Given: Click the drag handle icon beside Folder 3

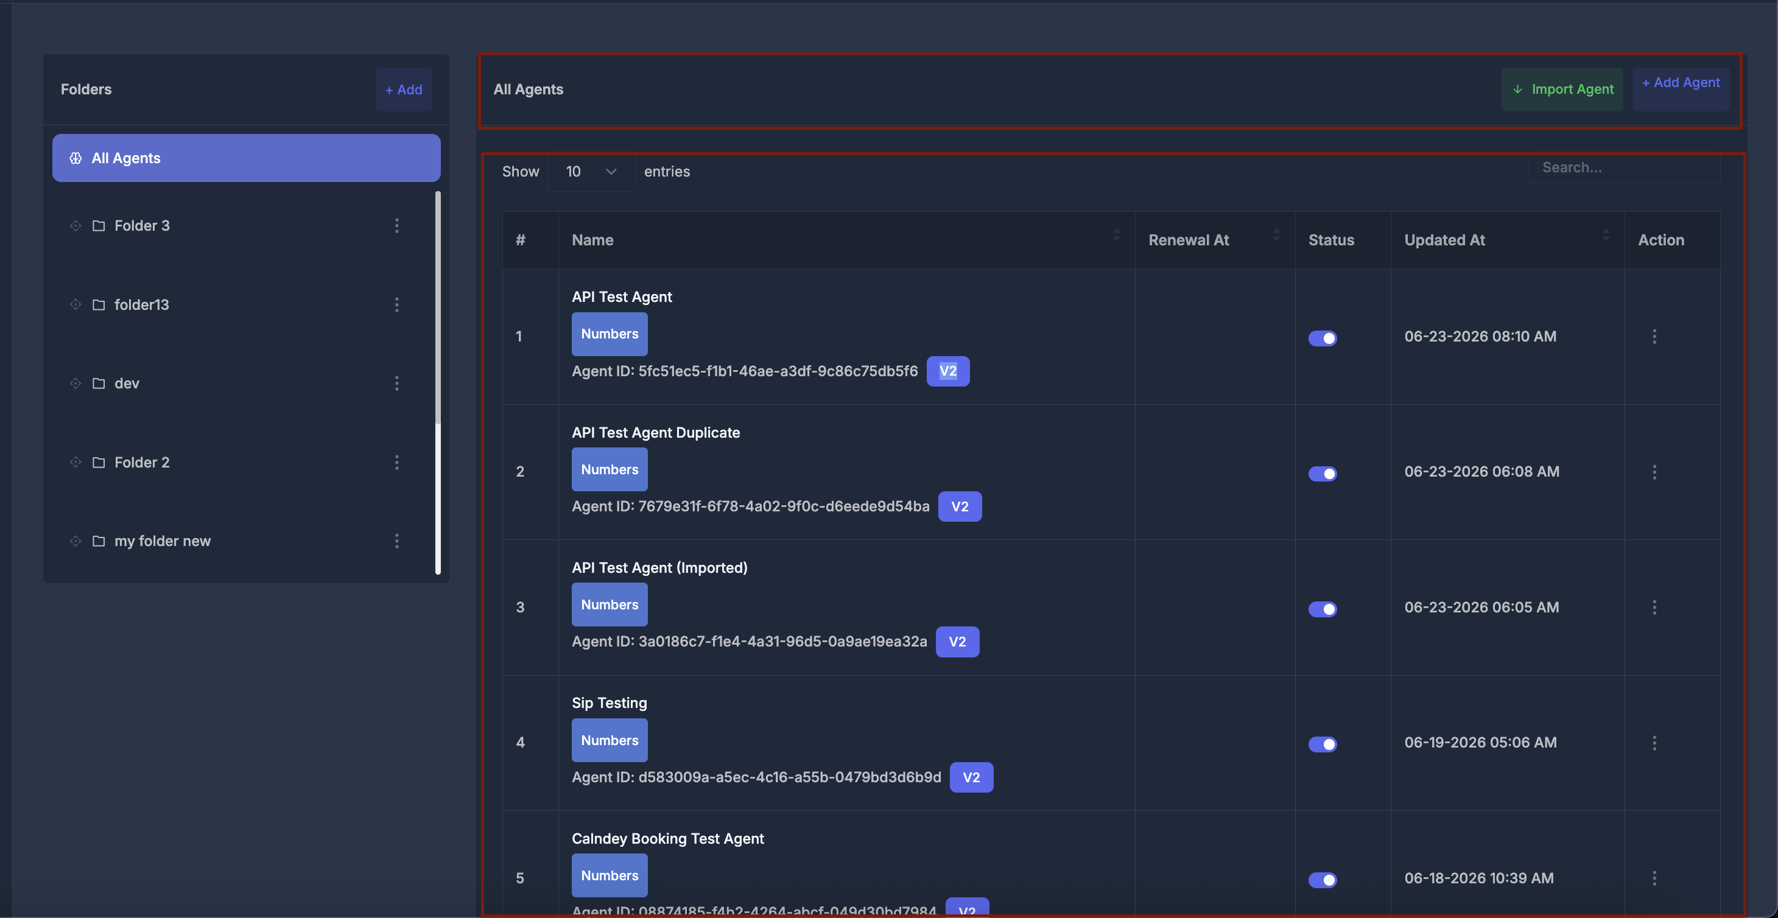Looking at the screenshot, I should [76, 226].
